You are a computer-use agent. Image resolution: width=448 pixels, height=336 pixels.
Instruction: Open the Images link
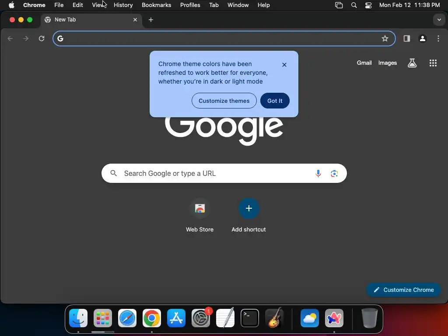(x=388, y=63)
